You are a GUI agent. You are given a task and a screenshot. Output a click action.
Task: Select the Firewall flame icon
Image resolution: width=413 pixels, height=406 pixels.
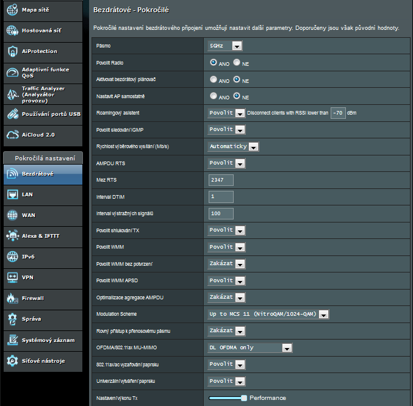click(12, 298)
